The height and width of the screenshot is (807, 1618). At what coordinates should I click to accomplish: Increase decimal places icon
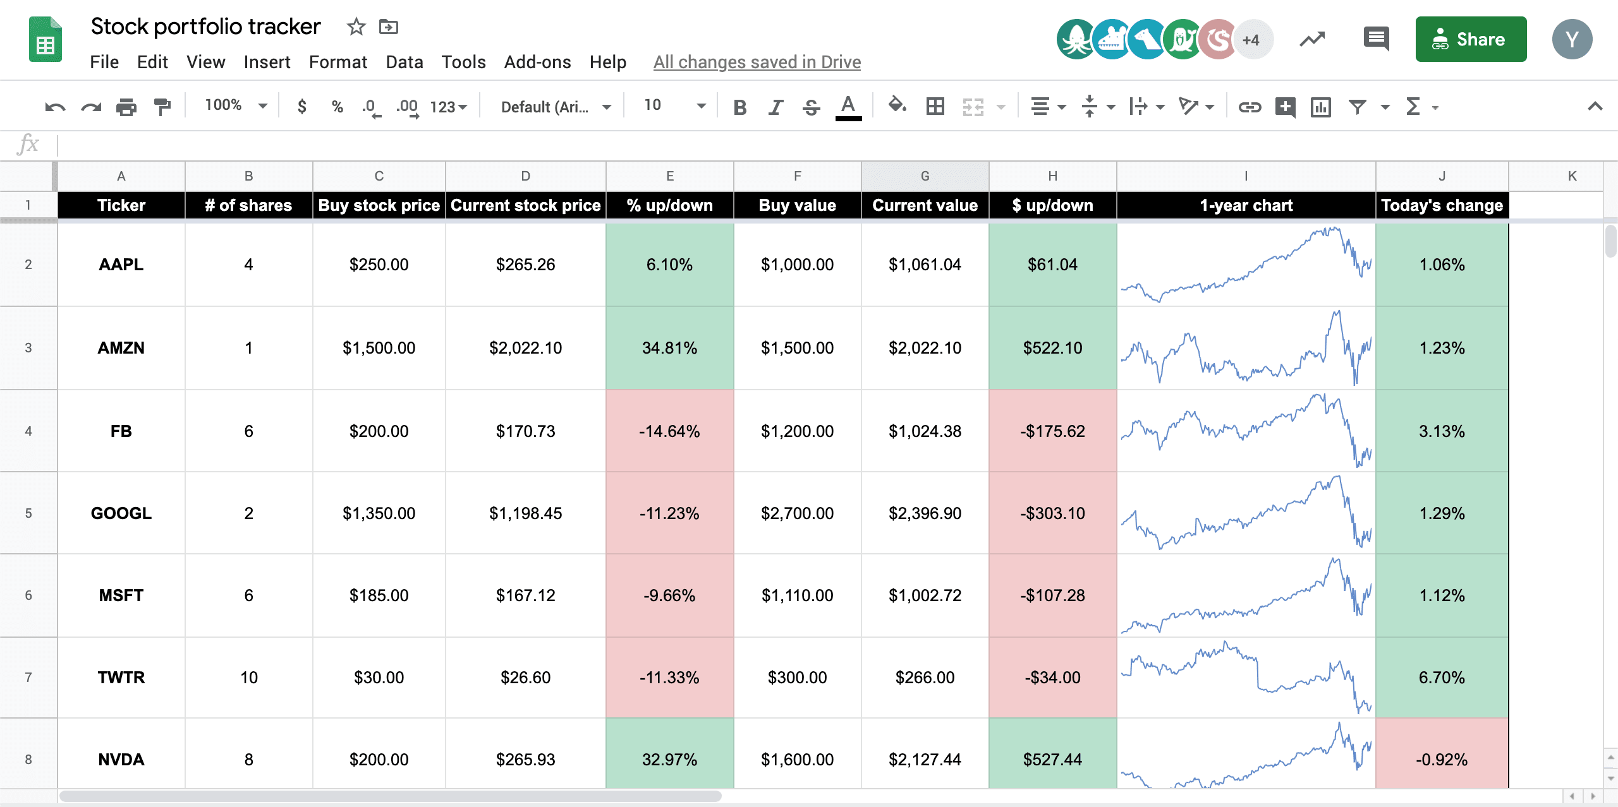(x=408, y=107)
